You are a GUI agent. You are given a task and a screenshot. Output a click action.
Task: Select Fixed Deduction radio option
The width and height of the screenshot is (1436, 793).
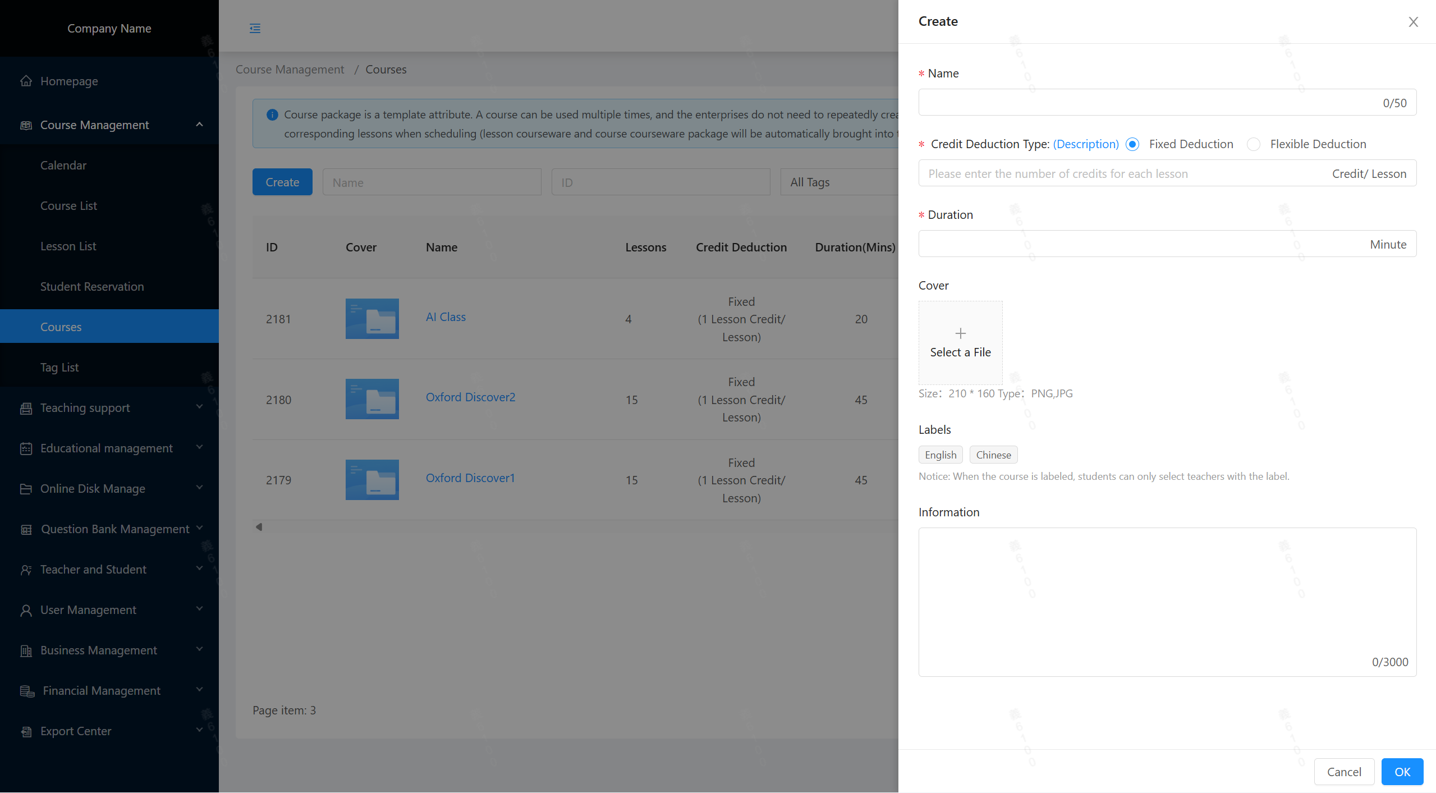(x=1132, y=144)
